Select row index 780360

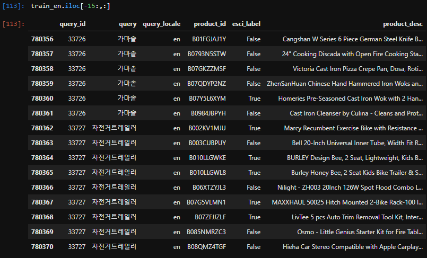[42, 99]
